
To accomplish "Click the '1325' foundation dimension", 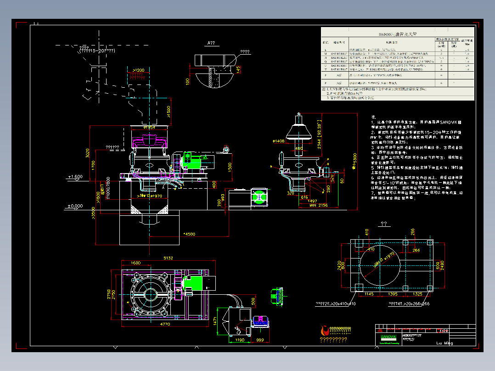I will pyautogui.click(x=417, y=294).
